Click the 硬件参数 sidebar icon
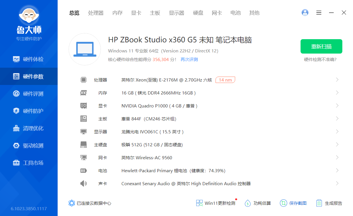353x216 pixels. click(x=16, y=76)
